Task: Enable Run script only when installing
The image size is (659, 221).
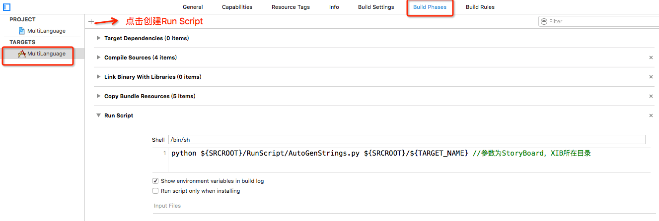Action: 155,191
